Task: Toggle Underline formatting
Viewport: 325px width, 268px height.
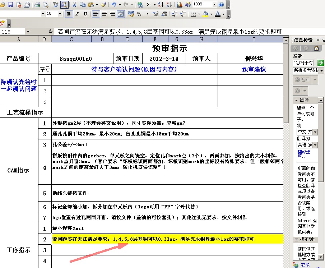Action: click(85, 14)
